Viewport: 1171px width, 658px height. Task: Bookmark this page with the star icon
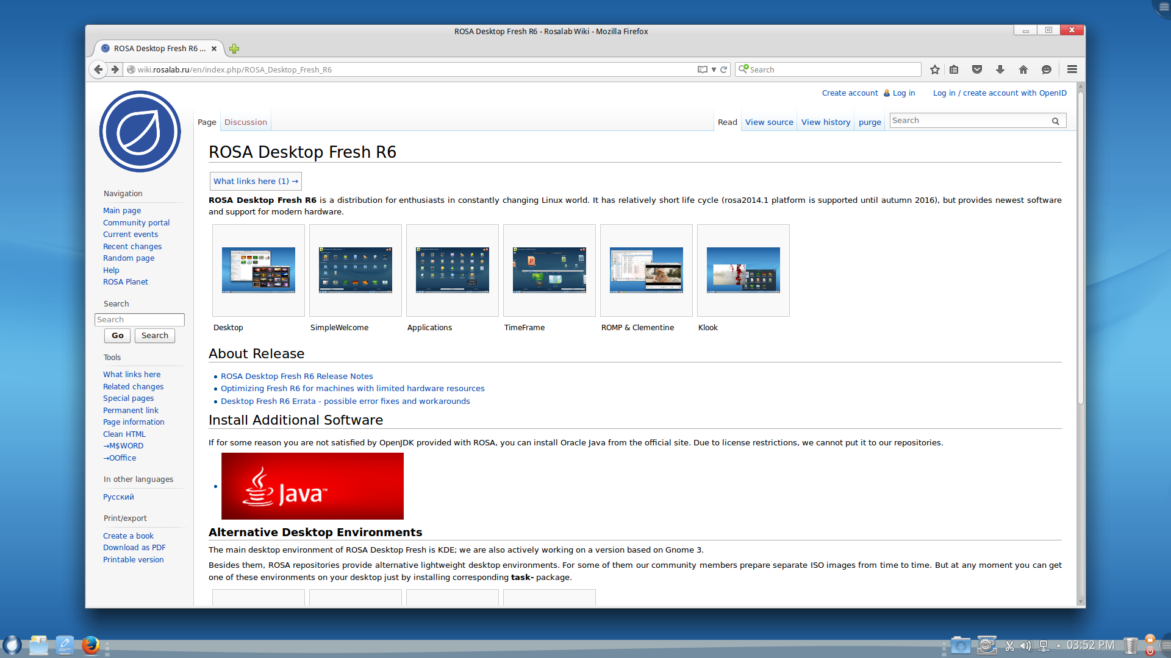[x=935, y=69]
